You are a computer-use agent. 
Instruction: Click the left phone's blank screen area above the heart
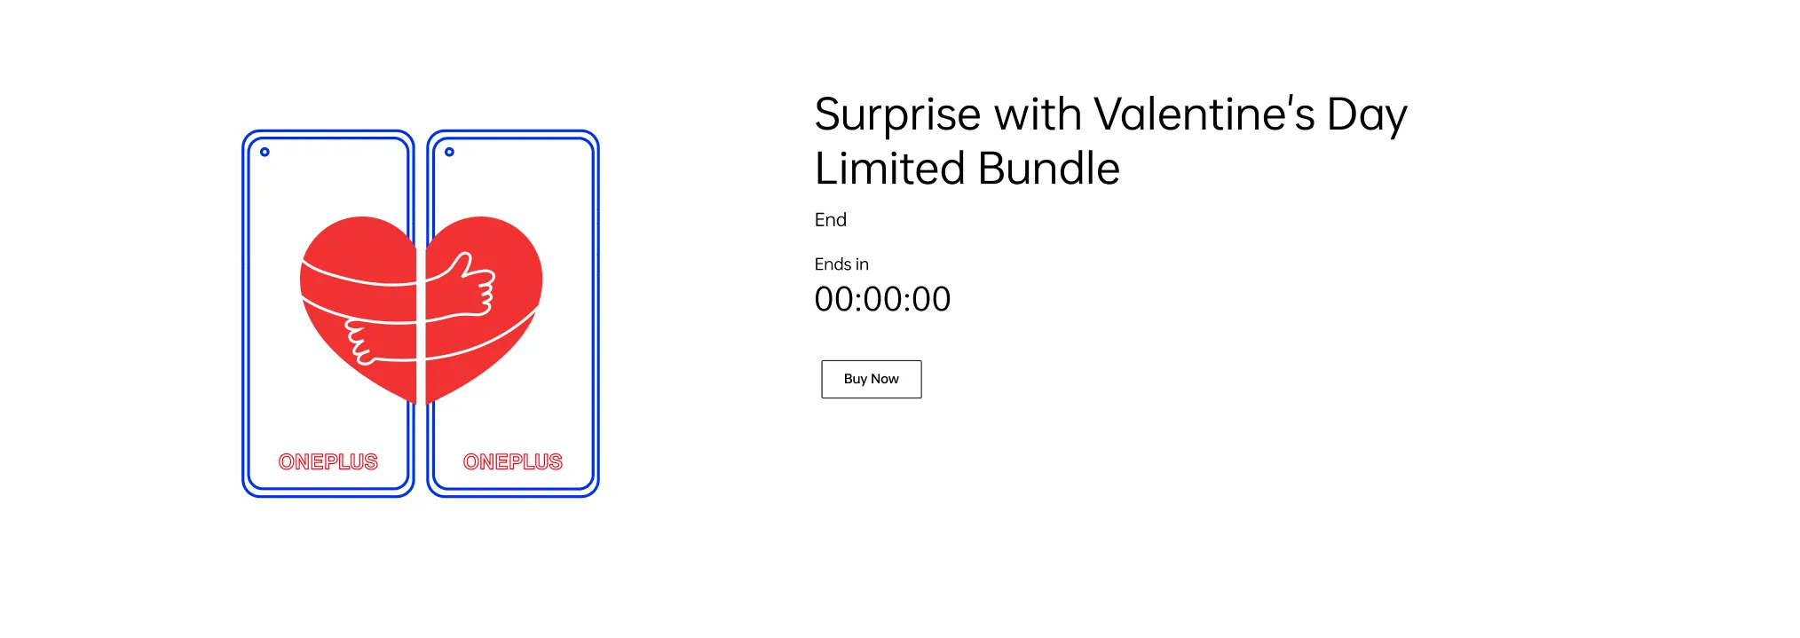[328, 182]
